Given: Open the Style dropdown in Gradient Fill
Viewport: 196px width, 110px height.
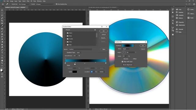Looking at the screenshot, I should pyautogui.click(x=126, y=49).
